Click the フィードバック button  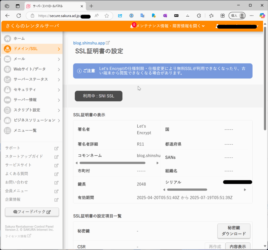click(x=32, y=212)
